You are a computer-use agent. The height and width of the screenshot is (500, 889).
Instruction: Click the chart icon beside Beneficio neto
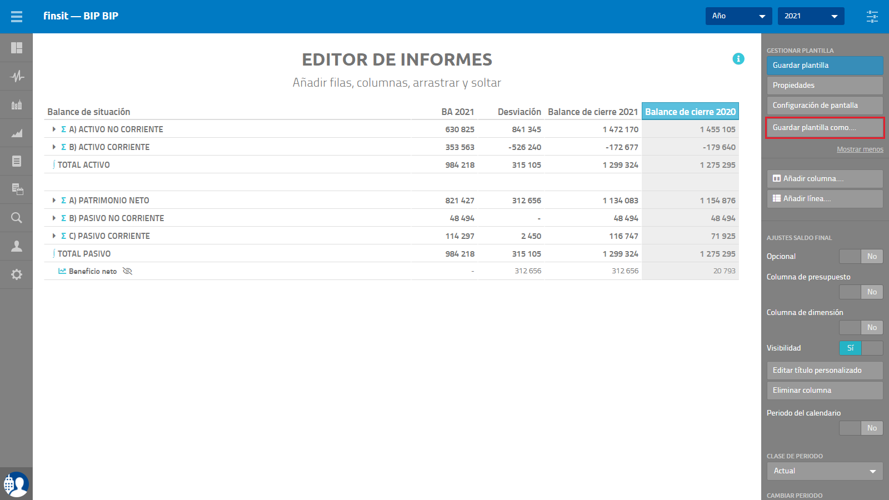62,271
